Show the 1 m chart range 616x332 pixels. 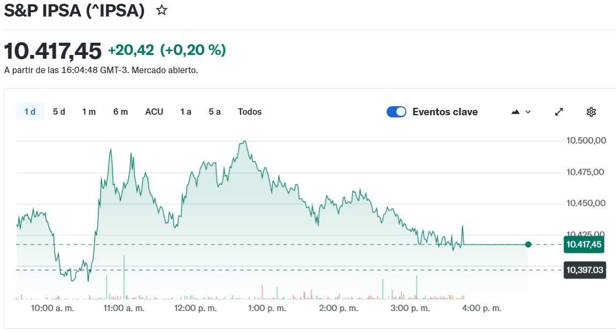coord(89,112)
